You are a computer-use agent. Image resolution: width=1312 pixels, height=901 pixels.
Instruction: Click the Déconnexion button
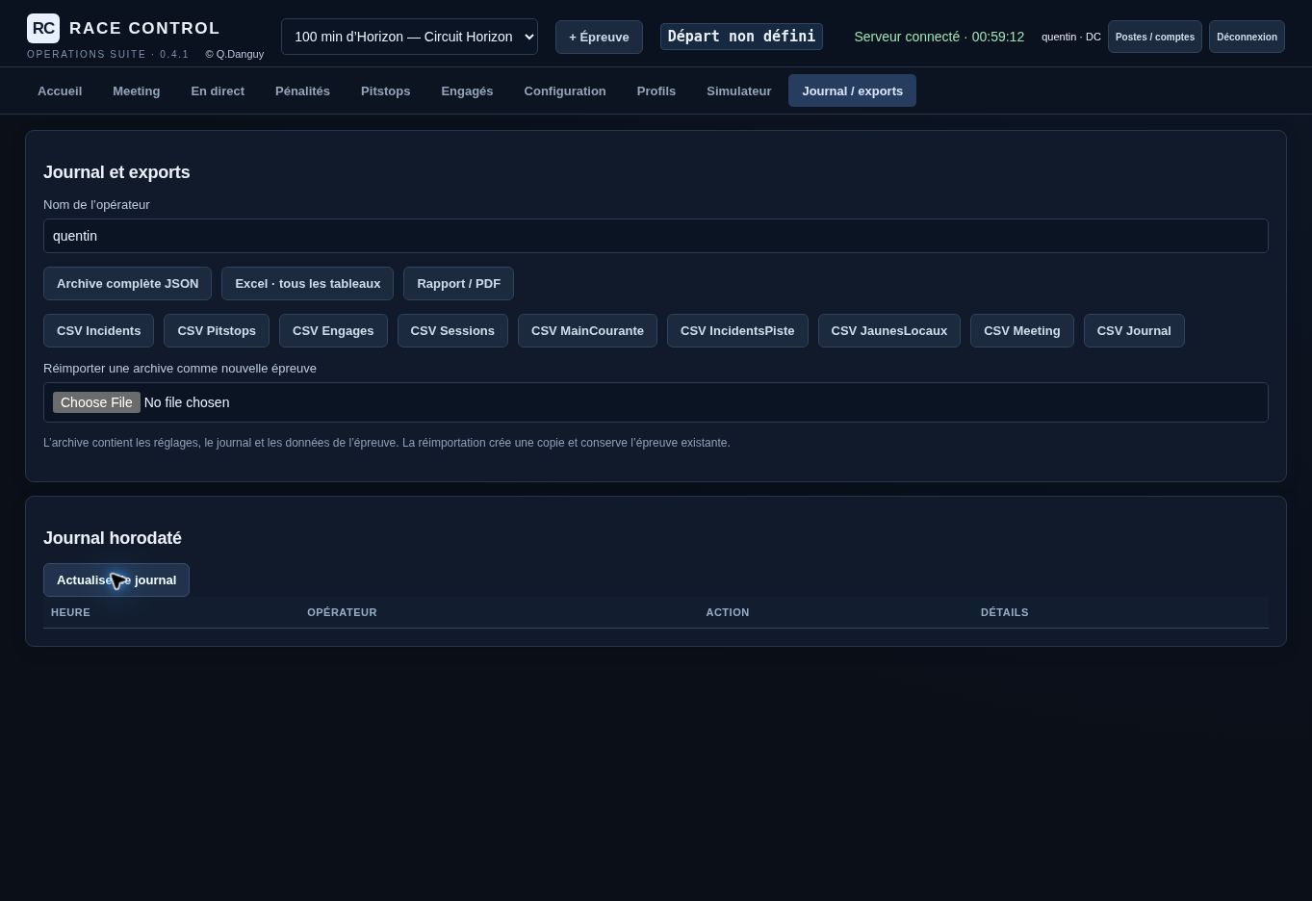tap(1247, 37)
